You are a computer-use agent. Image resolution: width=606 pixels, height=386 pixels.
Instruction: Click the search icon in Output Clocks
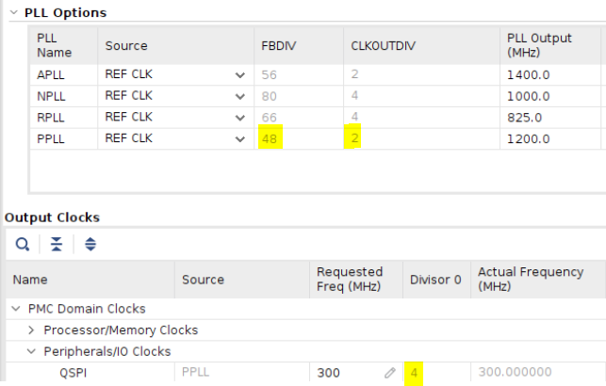click(x=23, y=245)
